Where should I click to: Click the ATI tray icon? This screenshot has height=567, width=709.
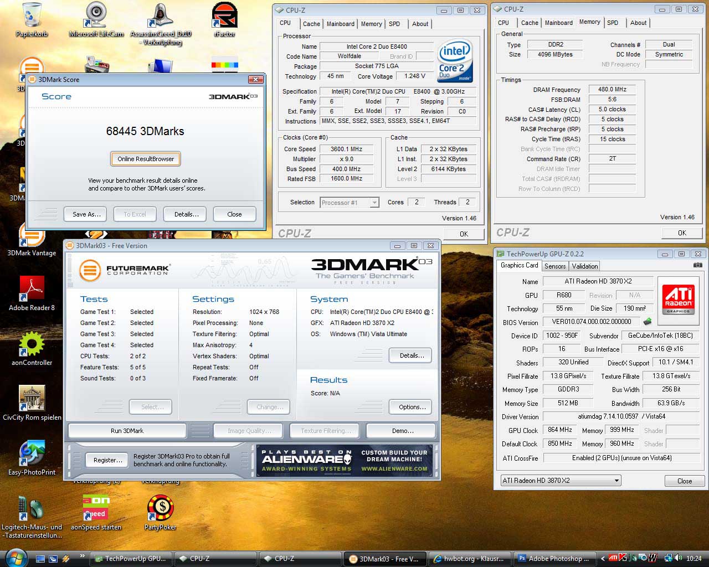coord(613,558)
